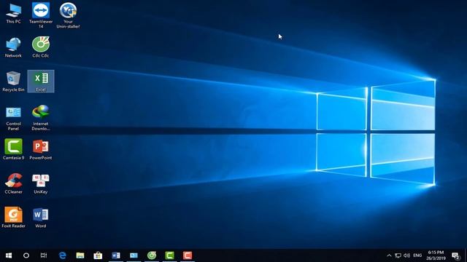Image resolution: width=467 pixels, height=262 pixels.
Task: Open Task View on the taskbar
Action: point(44,255)
